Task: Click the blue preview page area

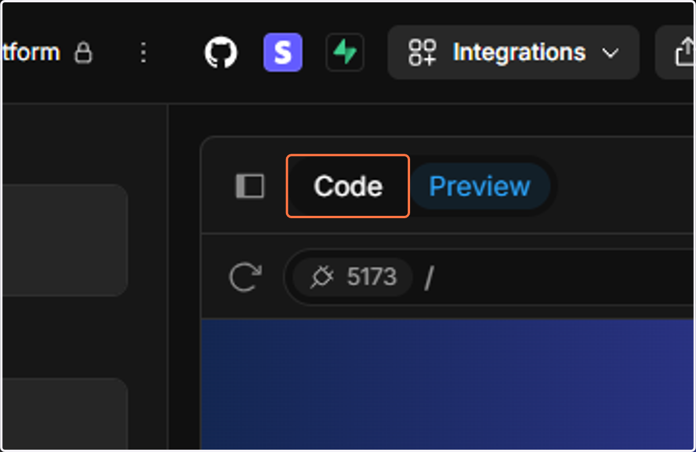Action: [x=448, y=385]
